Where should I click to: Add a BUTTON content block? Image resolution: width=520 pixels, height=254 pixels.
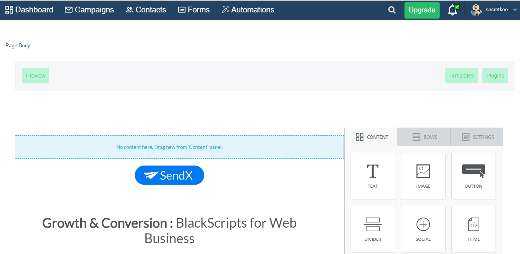pyautogui.click(x=473, y=176)
